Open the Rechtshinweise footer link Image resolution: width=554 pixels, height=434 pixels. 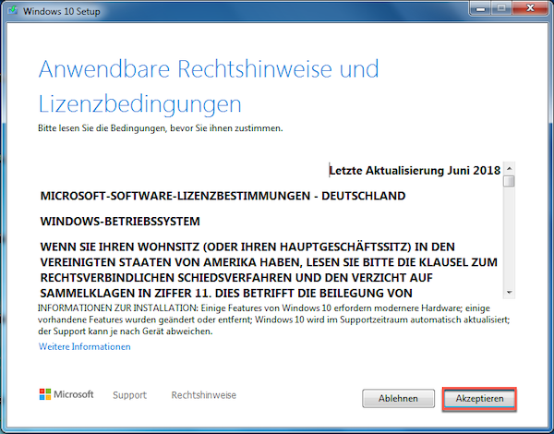tap(203, 395)
